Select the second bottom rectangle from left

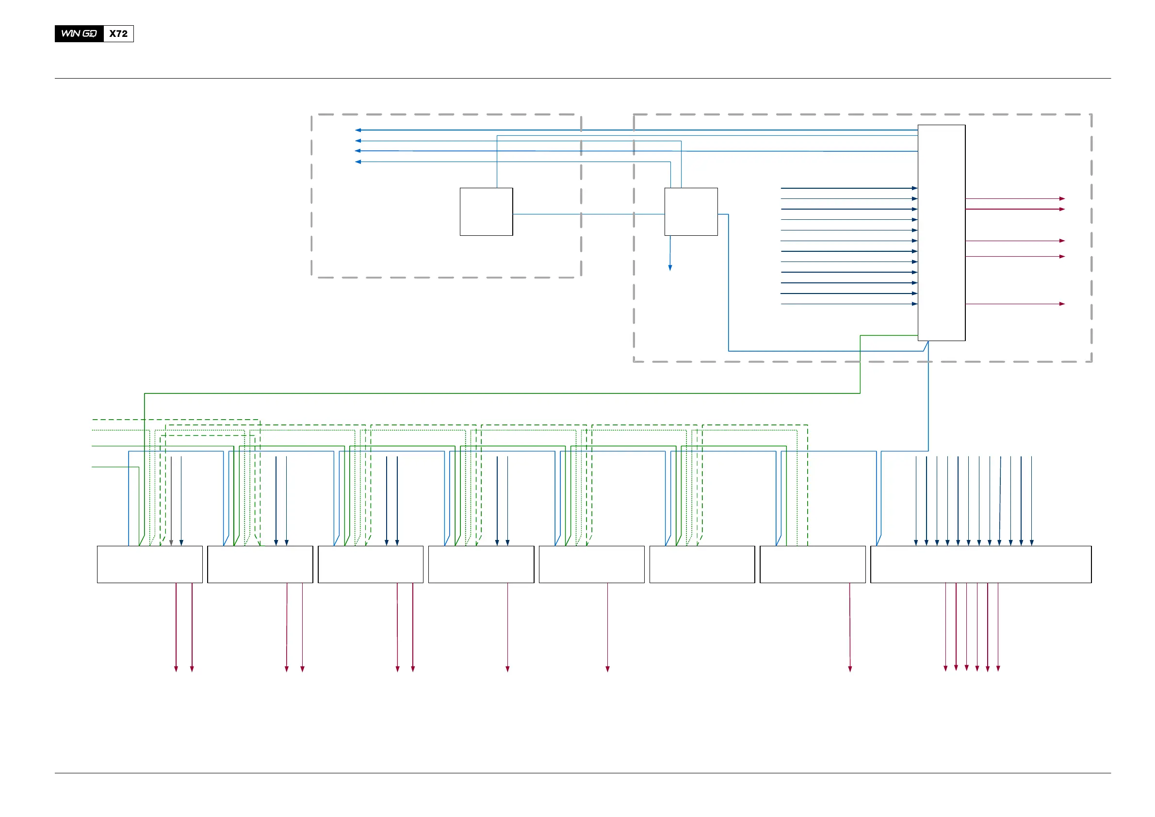pyautogui.click(x=260, y=564)
